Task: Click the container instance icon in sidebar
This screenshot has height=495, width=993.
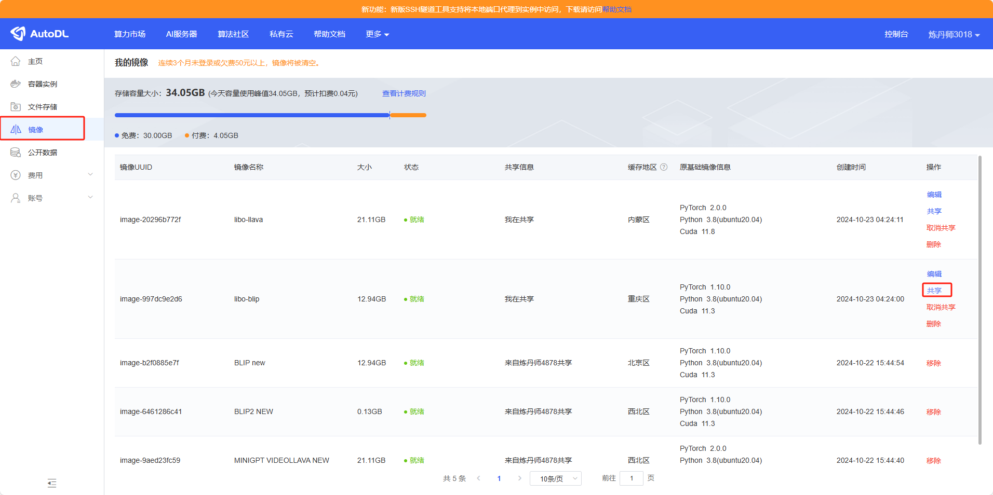Action: (16, 84)
